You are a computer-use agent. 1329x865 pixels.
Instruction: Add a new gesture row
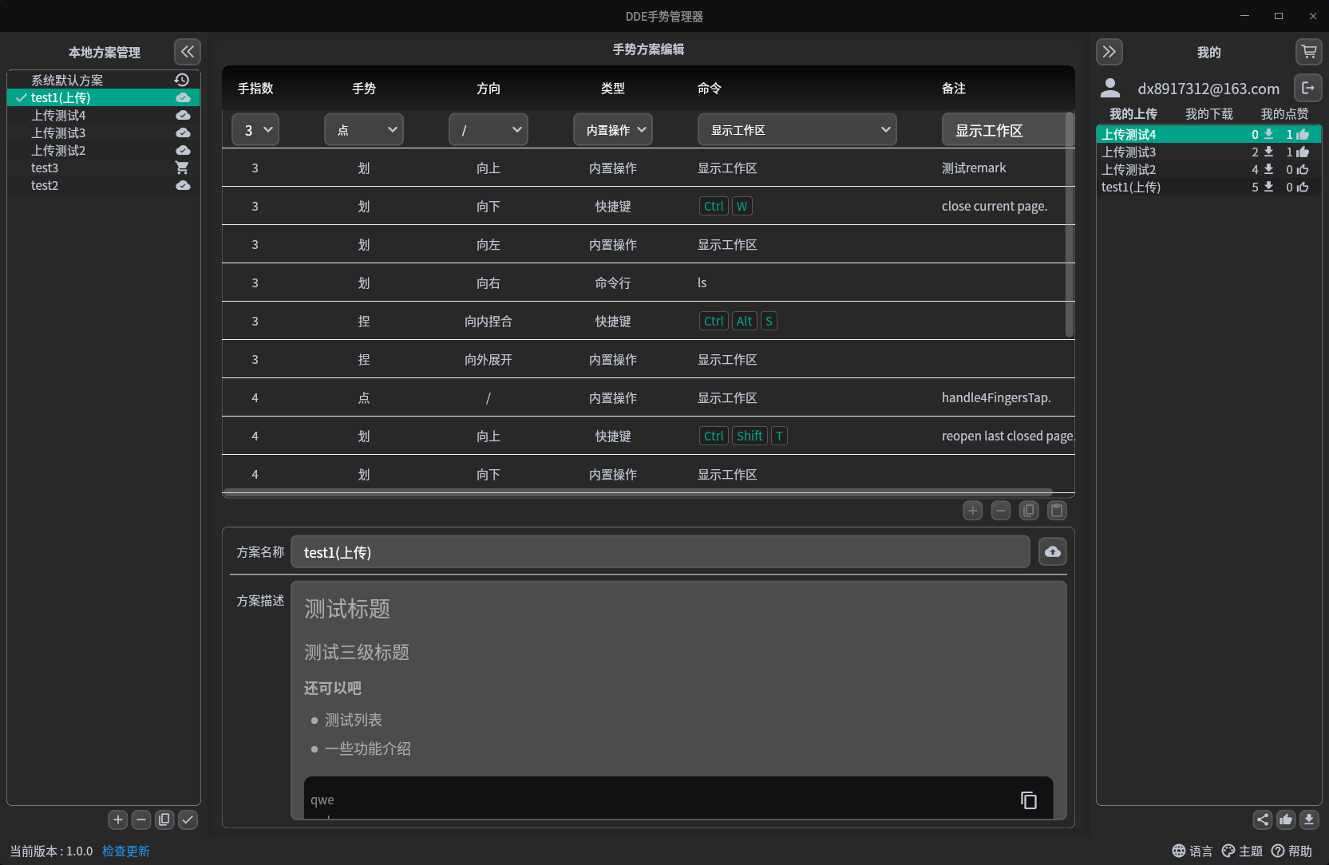[x=973, y=511]
